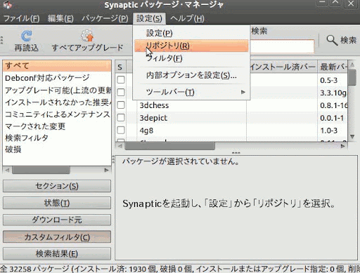This screenshot has height=273, width=360.
Task: Tick the checkbox for 3depict package
Action: pos(121,117)
